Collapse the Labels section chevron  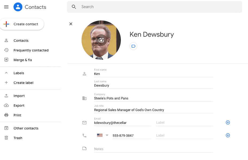(x=6, y=73)
